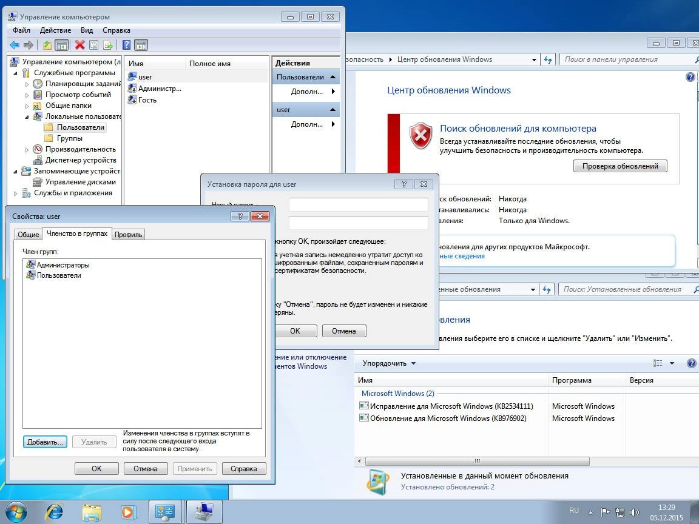
Task: Collapse the Служебные программы tree node
Action: tap(16, 73)
